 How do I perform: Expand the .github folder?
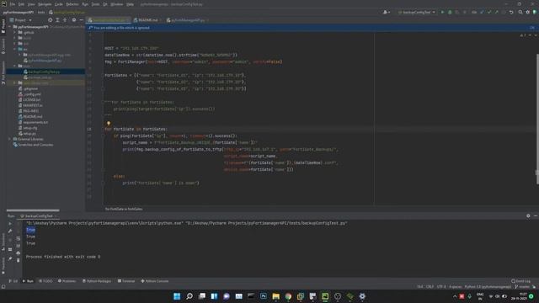click(15, 32)
